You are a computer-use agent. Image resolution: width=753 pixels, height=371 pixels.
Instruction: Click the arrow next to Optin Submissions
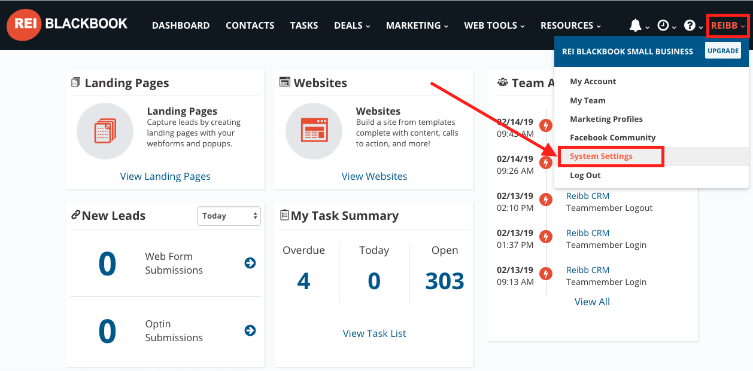tap(250, 330)
